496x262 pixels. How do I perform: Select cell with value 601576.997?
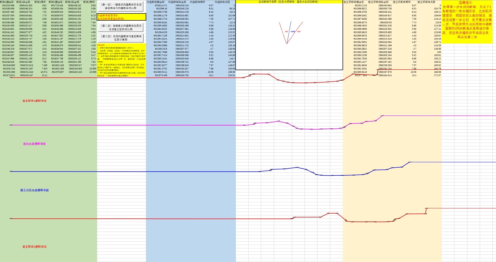(x=58, y=72)
